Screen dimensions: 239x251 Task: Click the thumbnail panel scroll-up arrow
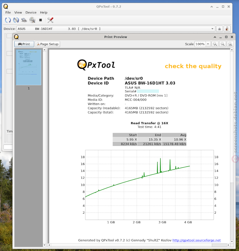click(x=45, y=50)
